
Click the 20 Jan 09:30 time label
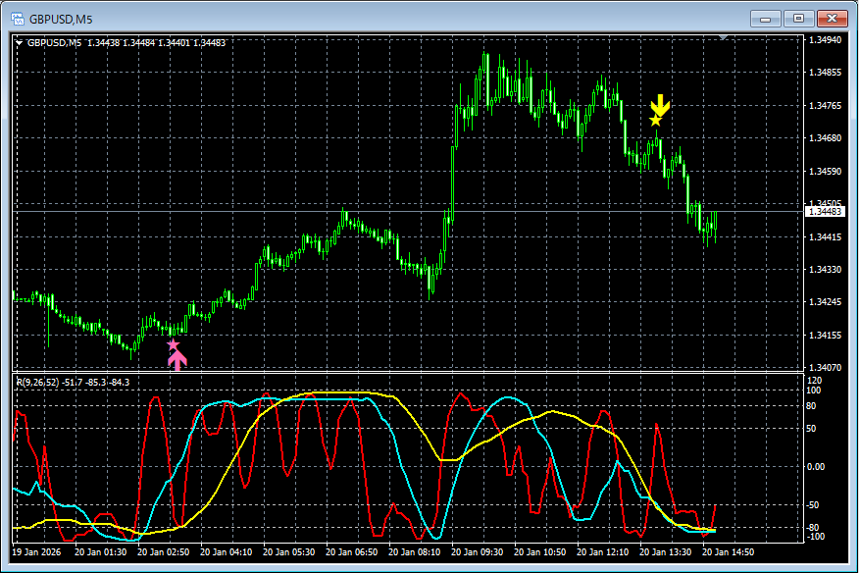[x=478, y=552]
